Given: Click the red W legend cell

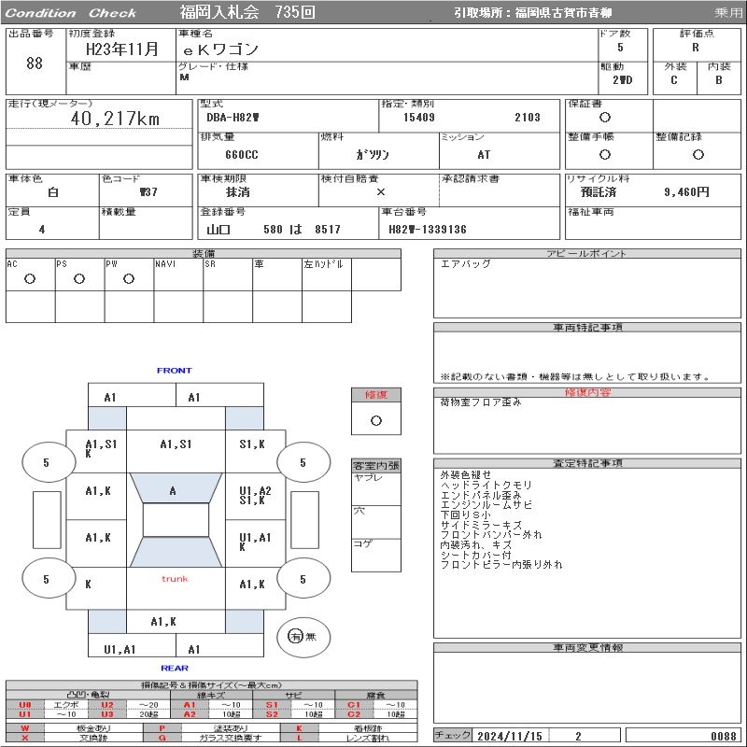Looking at the screenshot, I should [25, 727].
